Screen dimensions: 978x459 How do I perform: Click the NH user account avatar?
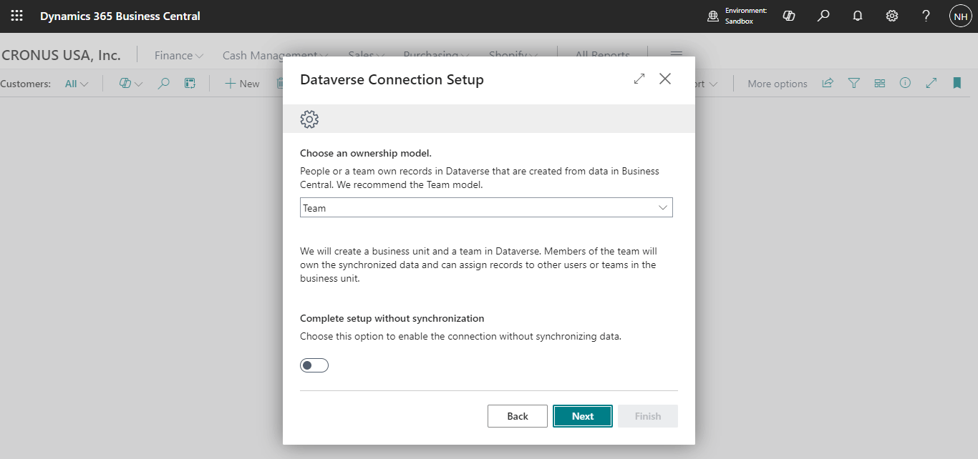coord(960,16)
